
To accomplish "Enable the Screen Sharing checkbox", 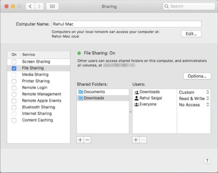I will click(x=14, y=62).
